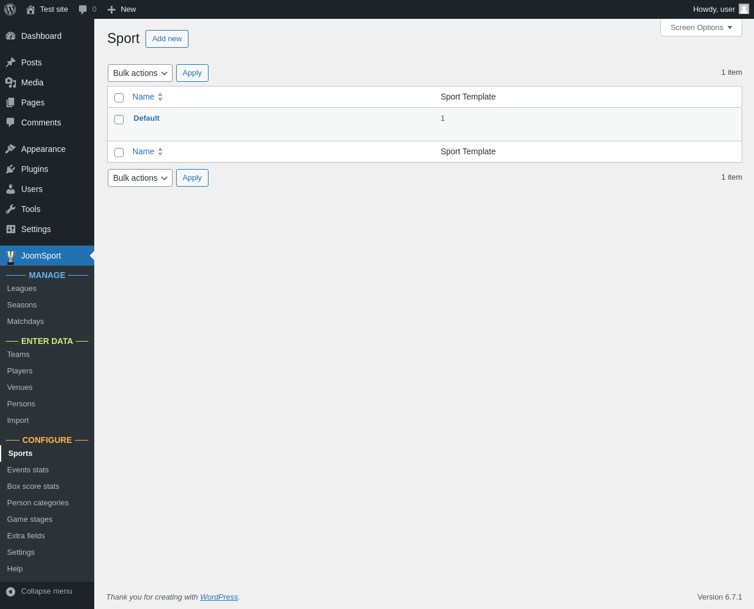Open Leagues in JoomSport menu

22,289
